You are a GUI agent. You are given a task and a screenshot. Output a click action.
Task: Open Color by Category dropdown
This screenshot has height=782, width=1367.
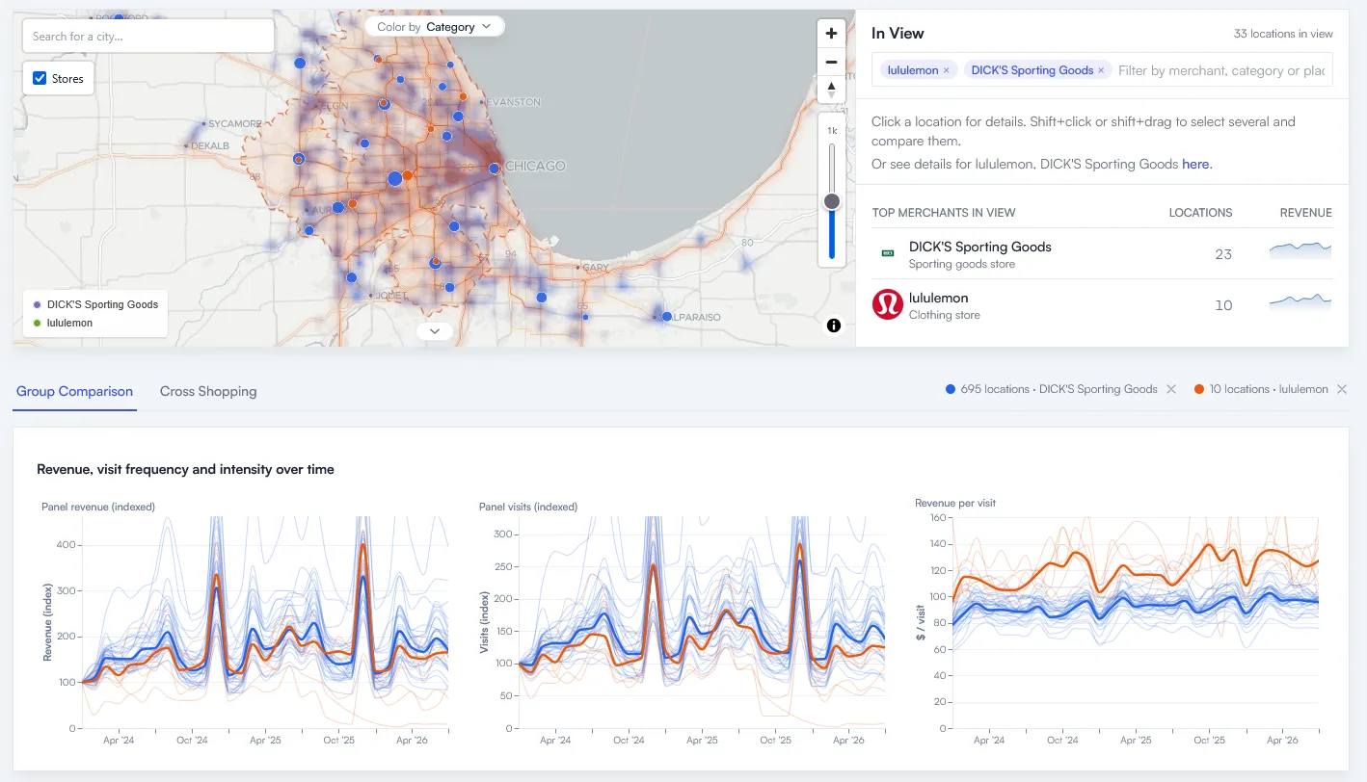pyautogui.click(x=434, y=27)
